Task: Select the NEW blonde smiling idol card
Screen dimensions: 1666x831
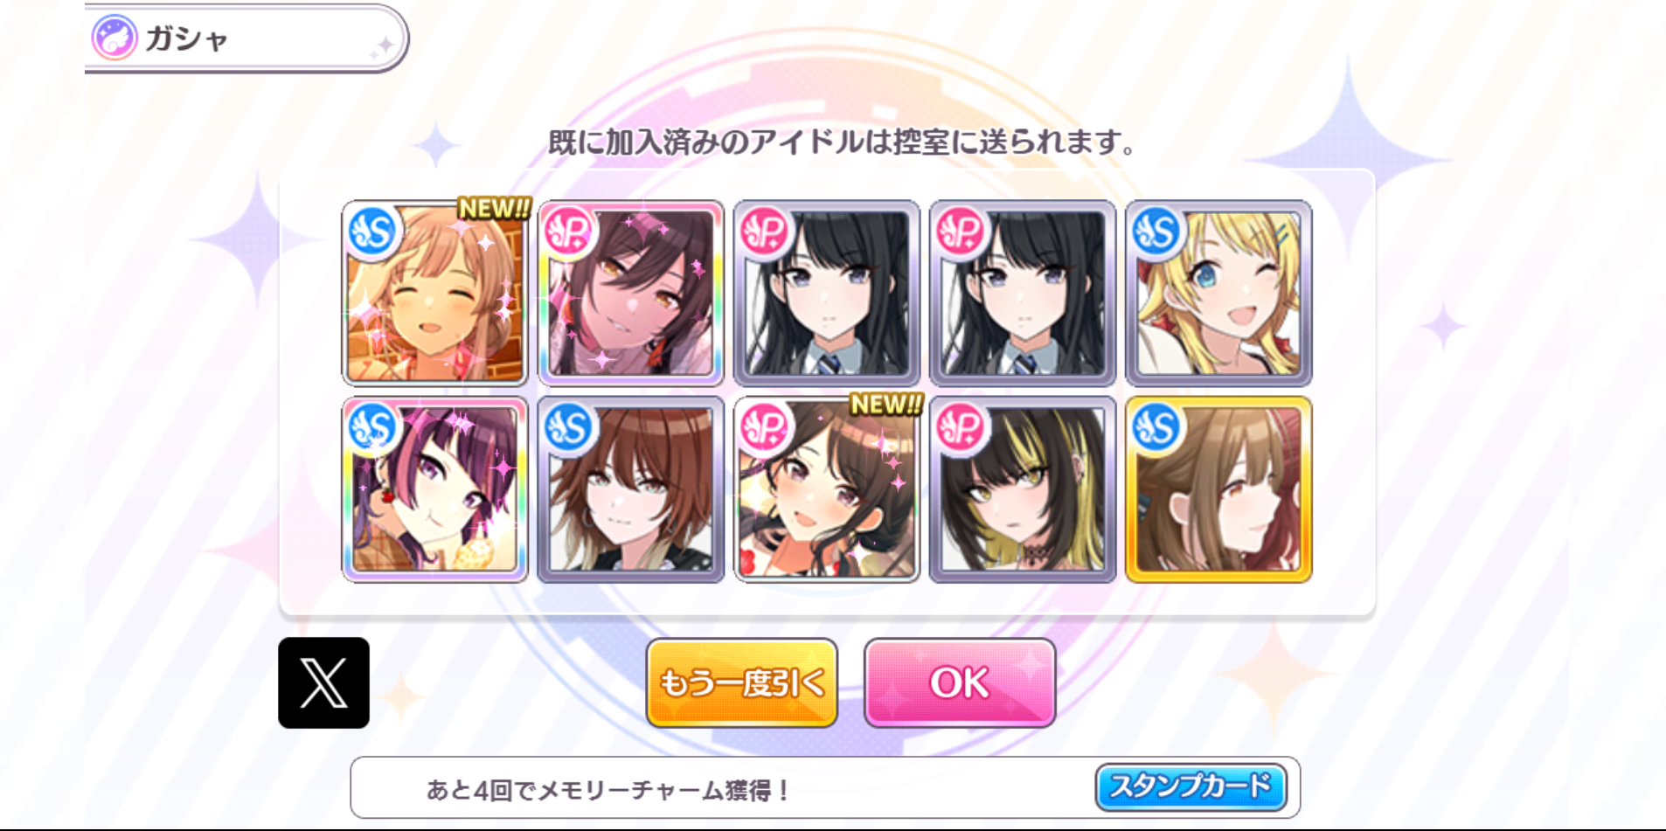Action: pyautogui.click(x=434, y=294)
